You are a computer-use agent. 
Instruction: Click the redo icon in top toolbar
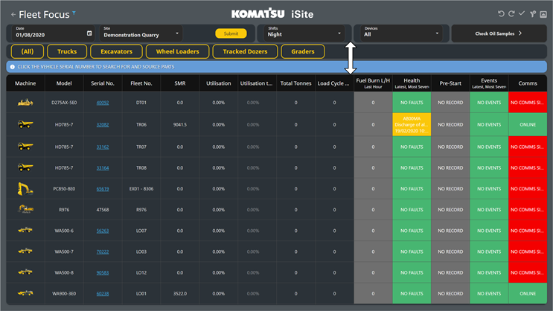point(511,13)
